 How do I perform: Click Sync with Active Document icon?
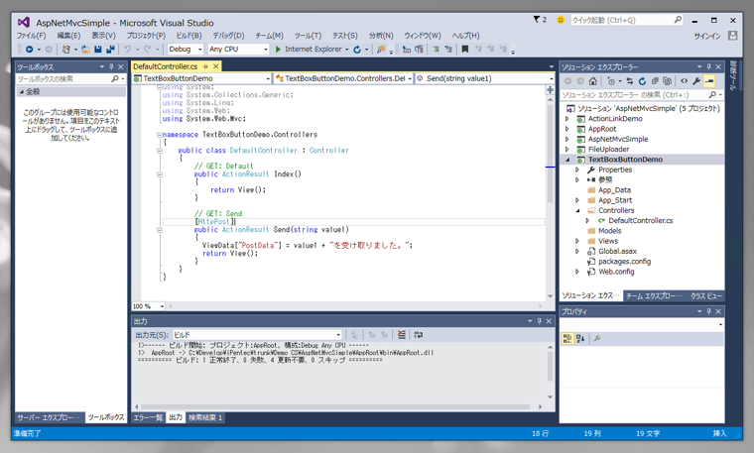point(630,81)
